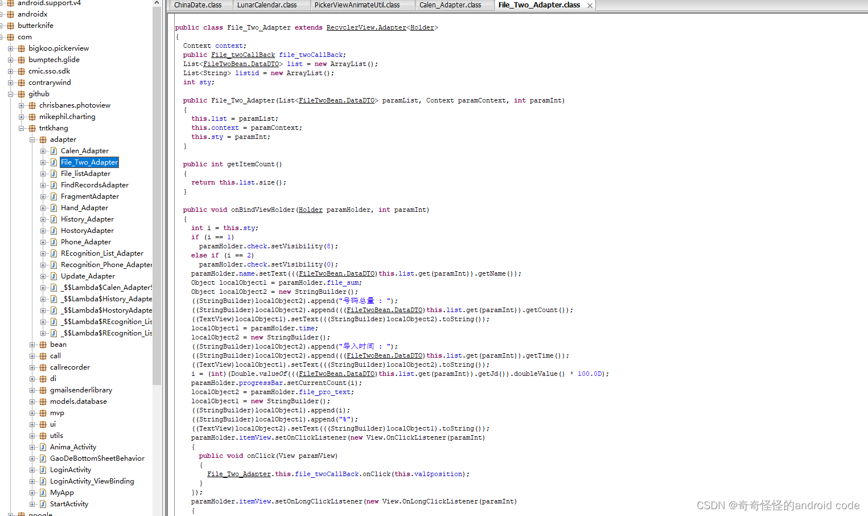
Task: Collapse the tntkhang package node
Action: tap(22, 128)
